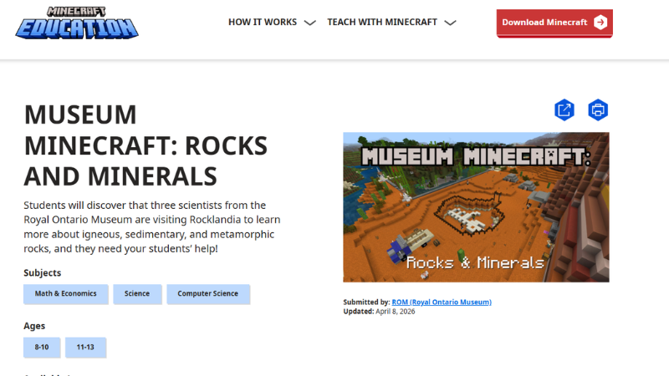
Task: Select the 8-10 age tag
Action: click(x=42, y=347)
